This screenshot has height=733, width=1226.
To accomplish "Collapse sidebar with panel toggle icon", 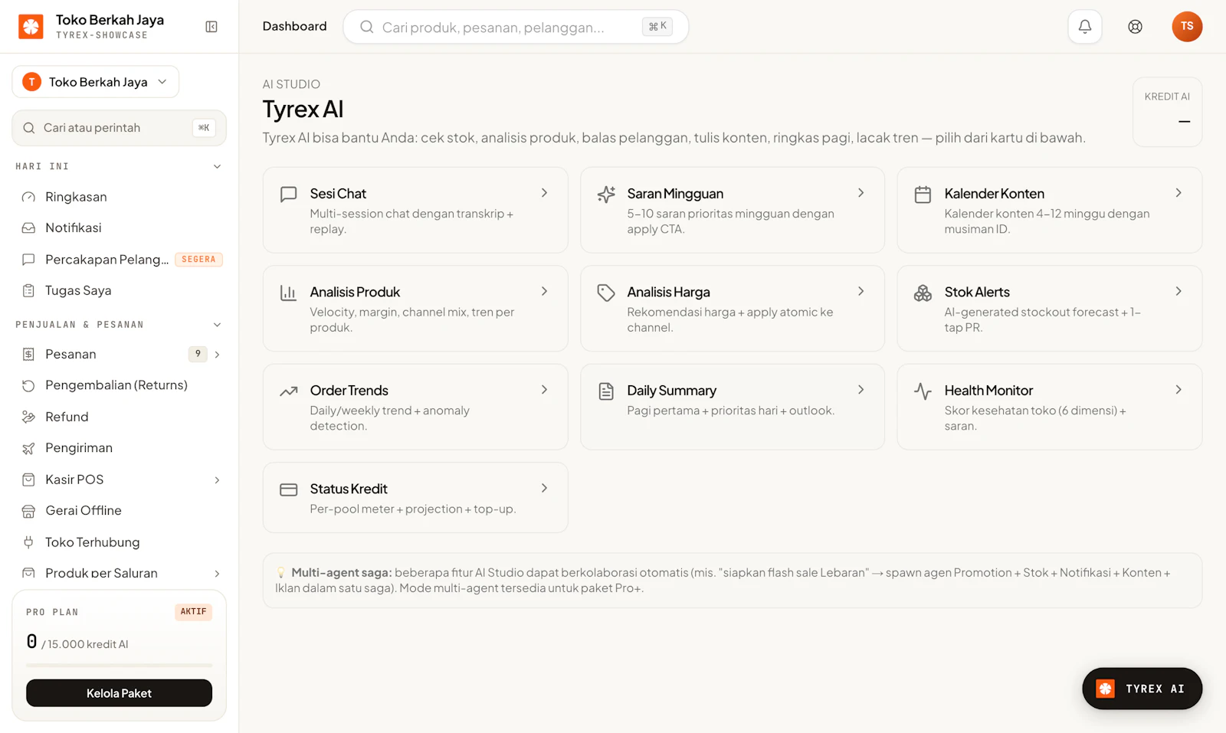I will tap(211, 27).
